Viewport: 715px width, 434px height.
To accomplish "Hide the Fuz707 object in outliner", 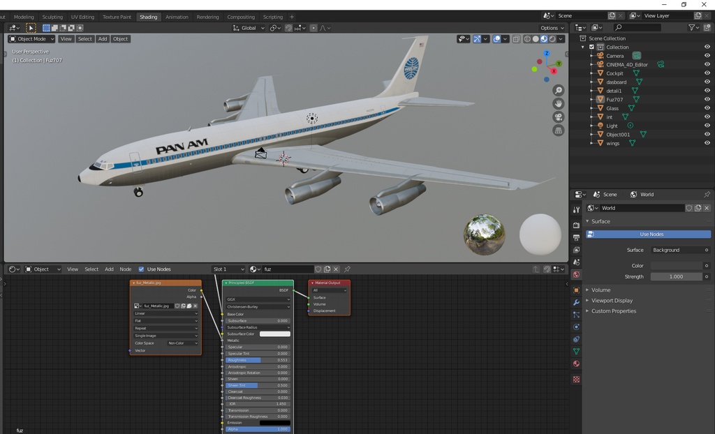I will [707, 99].
